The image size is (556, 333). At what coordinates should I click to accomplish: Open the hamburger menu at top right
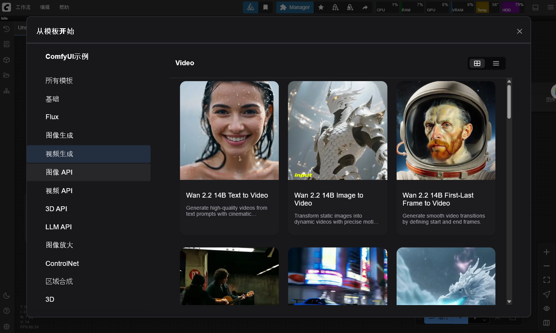click(550, 7)
